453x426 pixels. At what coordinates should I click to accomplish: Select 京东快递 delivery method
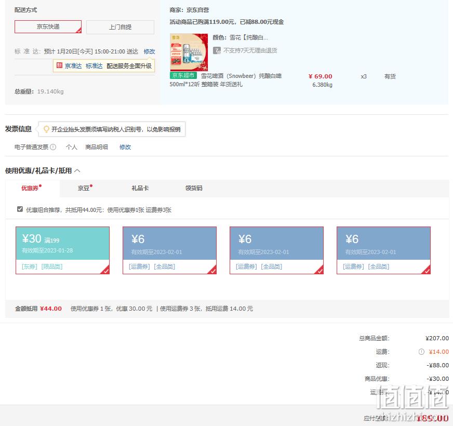pos(48,26)
